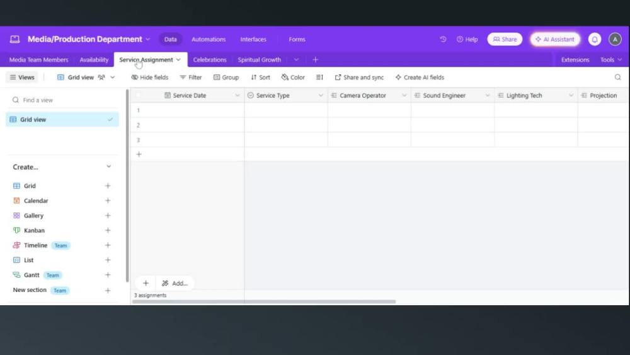The width and height of the screenshot is (630, 355).
Task: Switch to the Data tab
Action: click(170, 39)
